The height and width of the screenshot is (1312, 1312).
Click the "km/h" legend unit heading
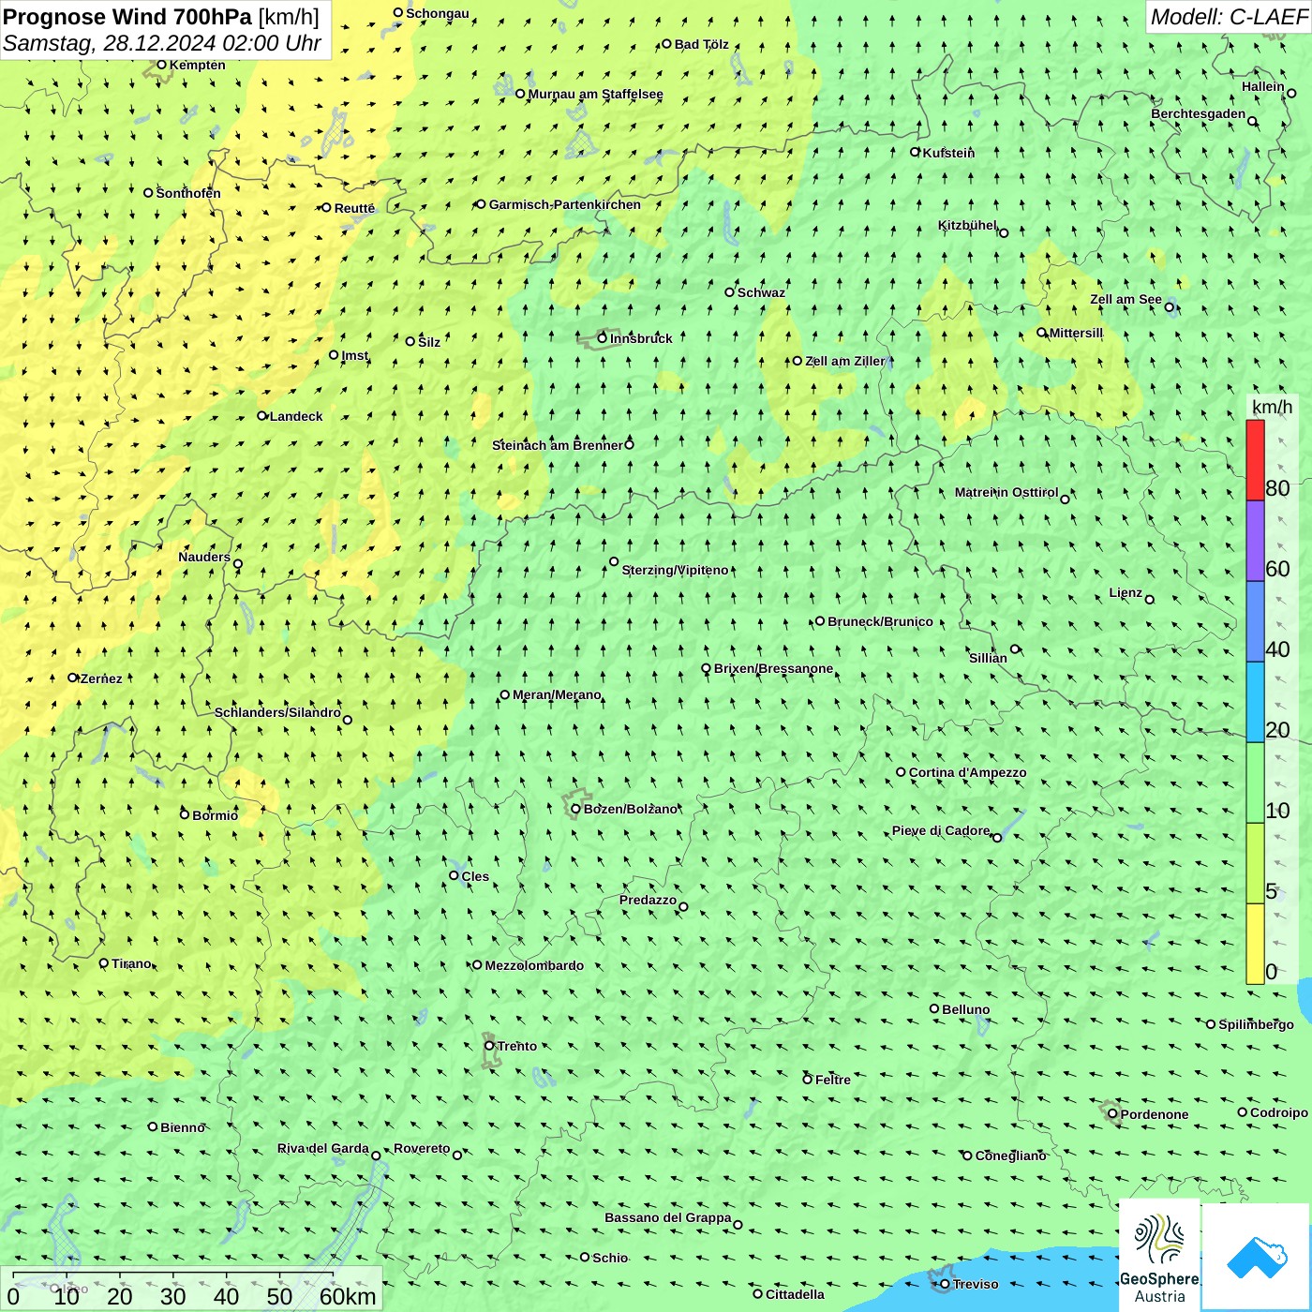[1272, 407]
